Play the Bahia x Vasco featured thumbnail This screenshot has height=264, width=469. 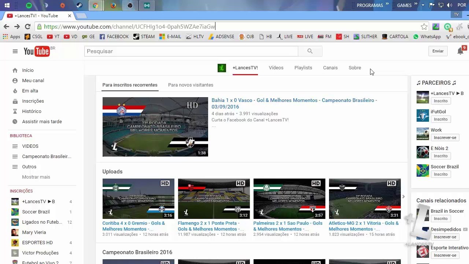tap(155, 127)
